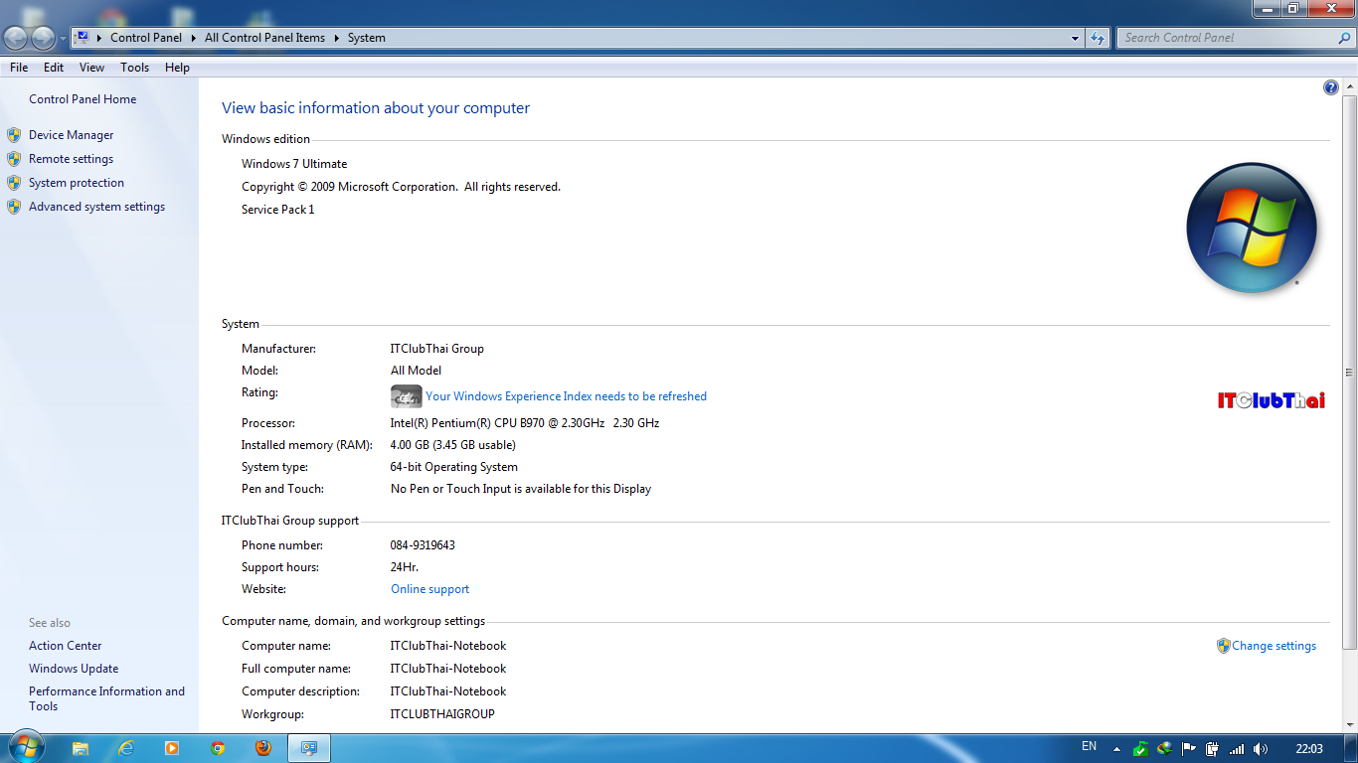Open the Windows Start orb
The height and width of the screenshot is (763, 1358).
[25, 747]
